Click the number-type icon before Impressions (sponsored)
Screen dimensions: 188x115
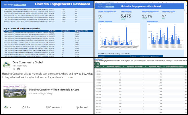click(124, 67)
